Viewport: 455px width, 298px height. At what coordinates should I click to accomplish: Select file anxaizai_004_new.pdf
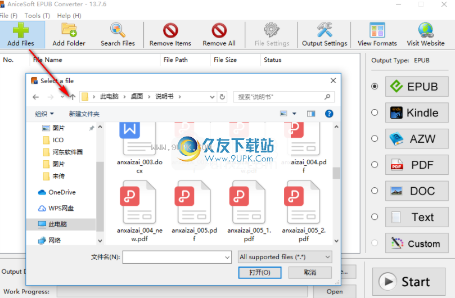click(x=139, y=211)
